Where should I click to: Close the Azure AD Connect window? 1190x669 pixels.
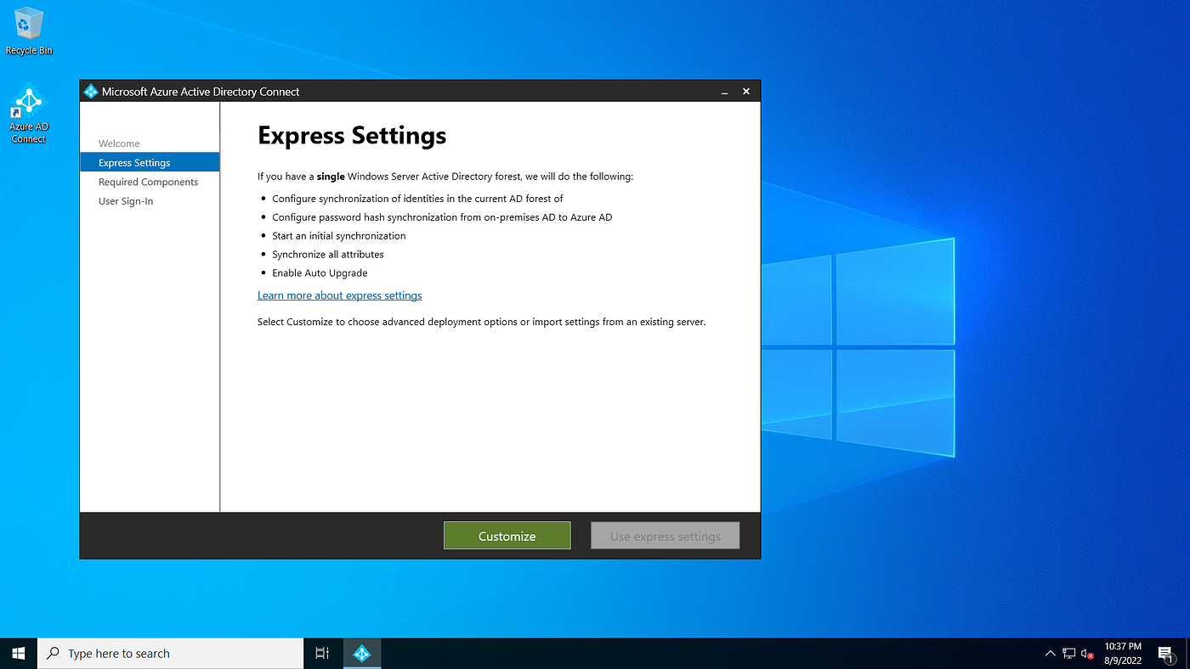[x=746, y=92]
